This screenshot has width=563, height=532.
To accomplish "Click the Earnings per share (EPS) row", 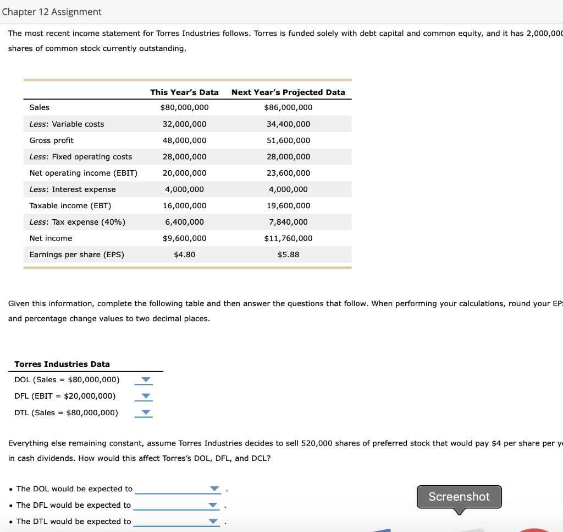I will click(x=77, y=254).
